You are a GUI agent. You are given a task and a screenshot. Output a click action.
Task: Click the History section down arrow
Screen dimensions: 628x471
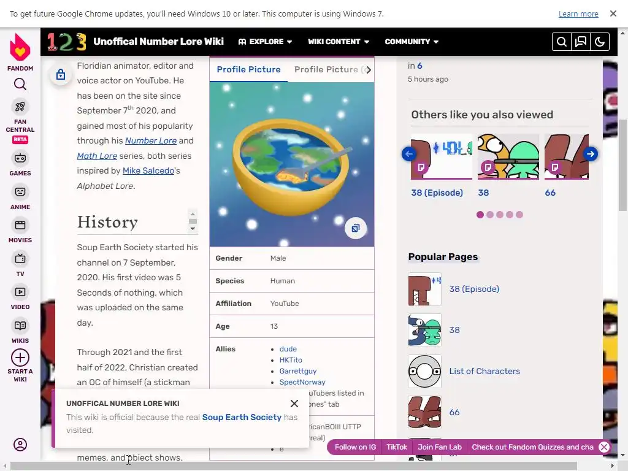click(193, 229)
